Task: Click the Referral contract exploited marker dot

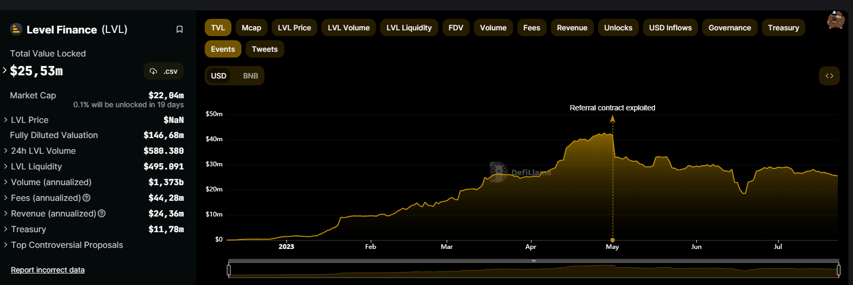Action: pos(613,240)
